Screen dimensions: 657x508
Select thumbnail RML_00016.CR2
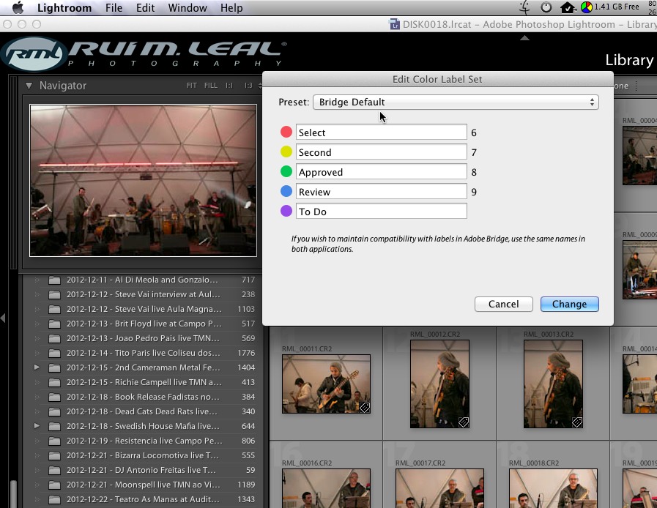(326, 488)
